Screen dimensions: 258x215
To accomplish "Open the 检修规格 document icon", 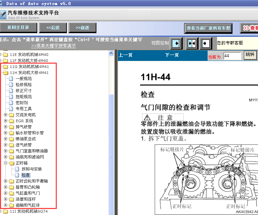I will tap(11, 85).
